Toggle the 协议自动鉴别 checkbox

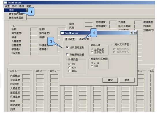click(x=67, y=47)
